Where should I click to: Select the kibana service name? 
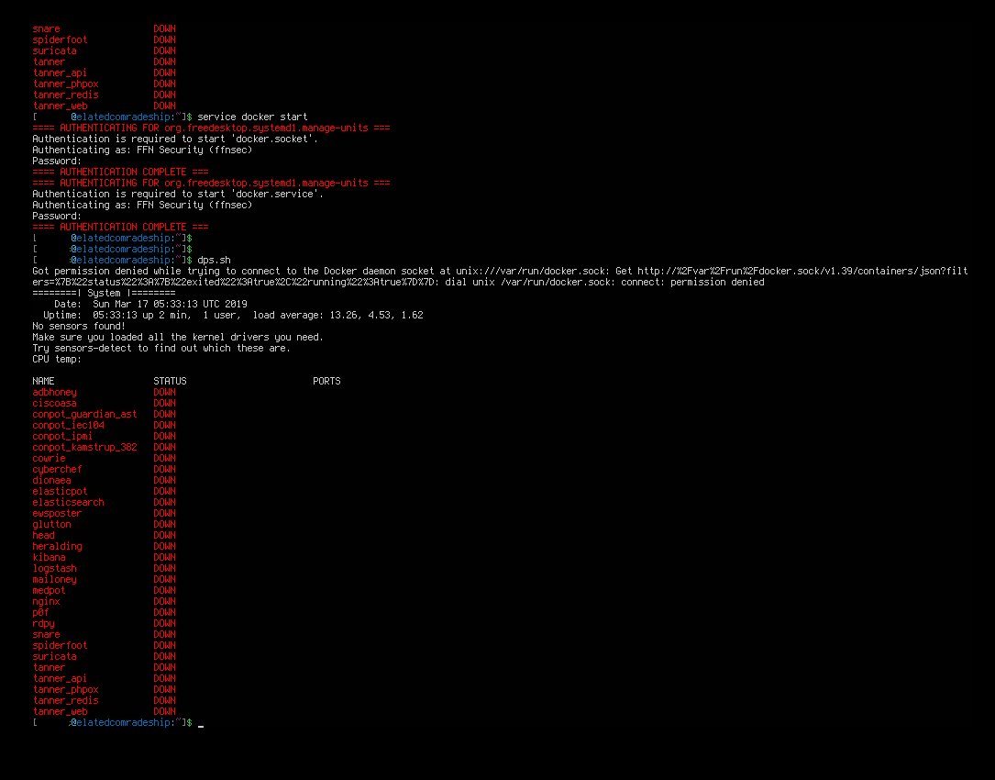[50, 557]
